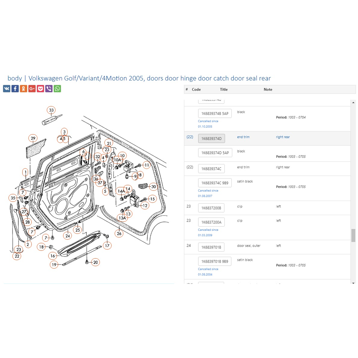The width and height of the screenshot is (358, 358).
Task: Share page on Google Plus
Action: click(x=32, y=89)
